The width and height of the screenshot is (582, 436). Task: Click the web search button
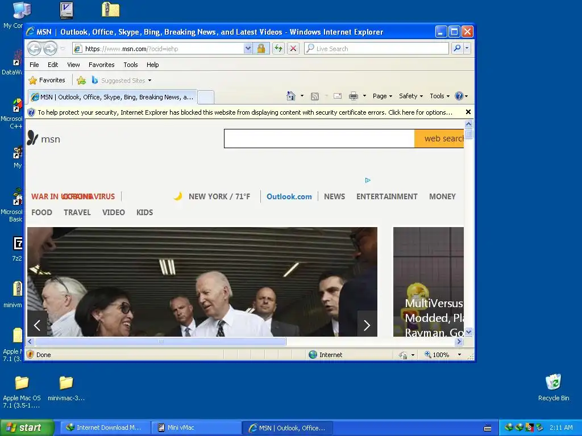(439, 139)
